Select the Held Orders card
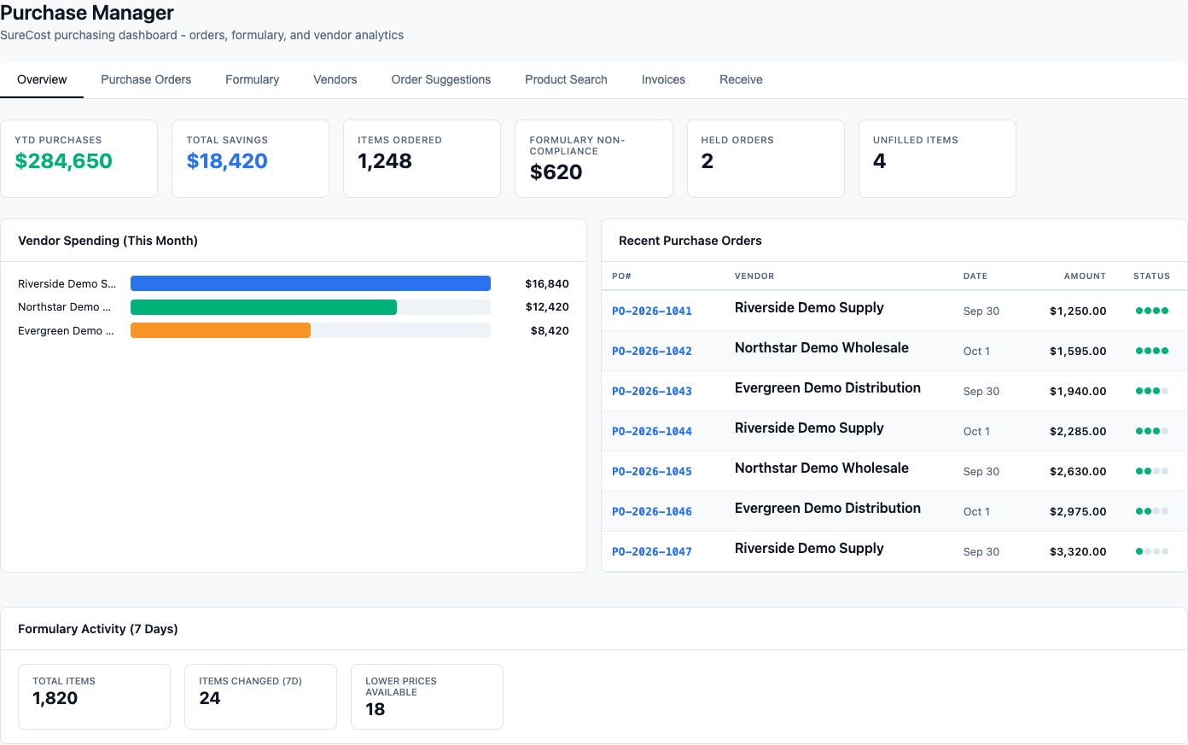The height and width of the screenshot is (745, 1188). click(x=766, y=159)
